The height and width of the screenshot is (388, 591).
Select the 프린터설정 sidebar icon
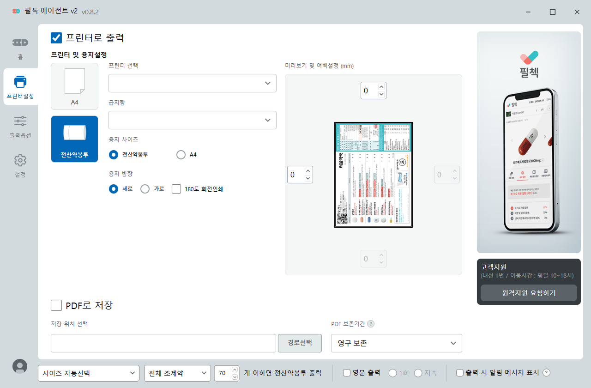[x=20, y=86]
